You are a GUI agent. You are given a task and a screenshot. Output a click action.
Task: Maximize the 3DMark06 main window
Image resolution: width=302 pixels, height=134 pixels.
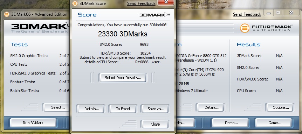coord(278,13)
